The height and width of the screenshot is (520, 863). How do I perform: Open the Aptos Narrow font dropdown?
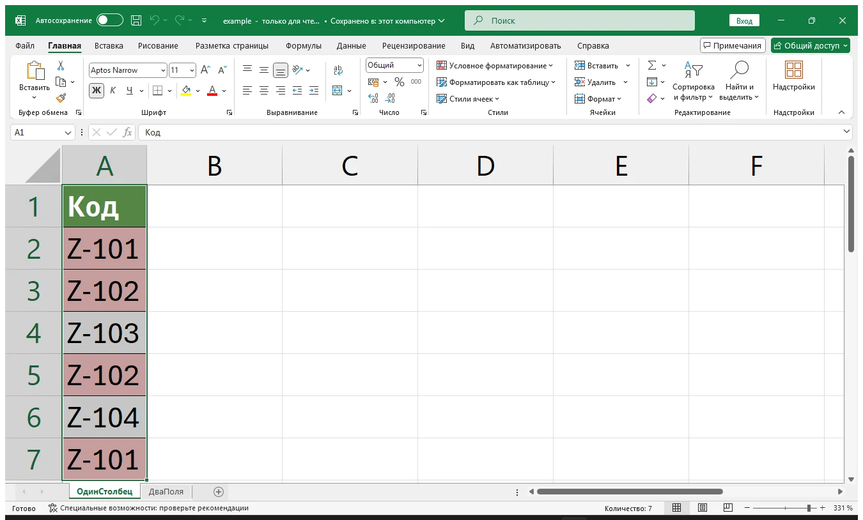[x=164, y=70]
